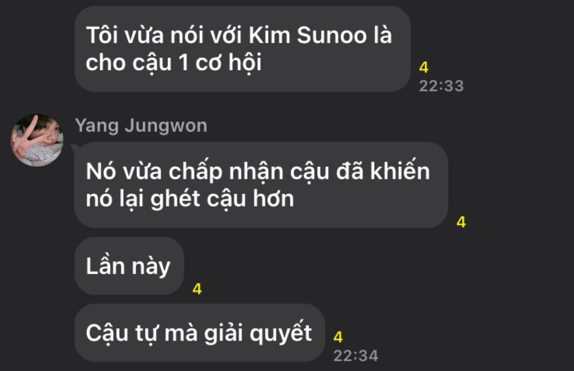Click the word 'Tôi' starting the first message
The height and width of the screenshot is (371, 574).
[x=102, y=35]
